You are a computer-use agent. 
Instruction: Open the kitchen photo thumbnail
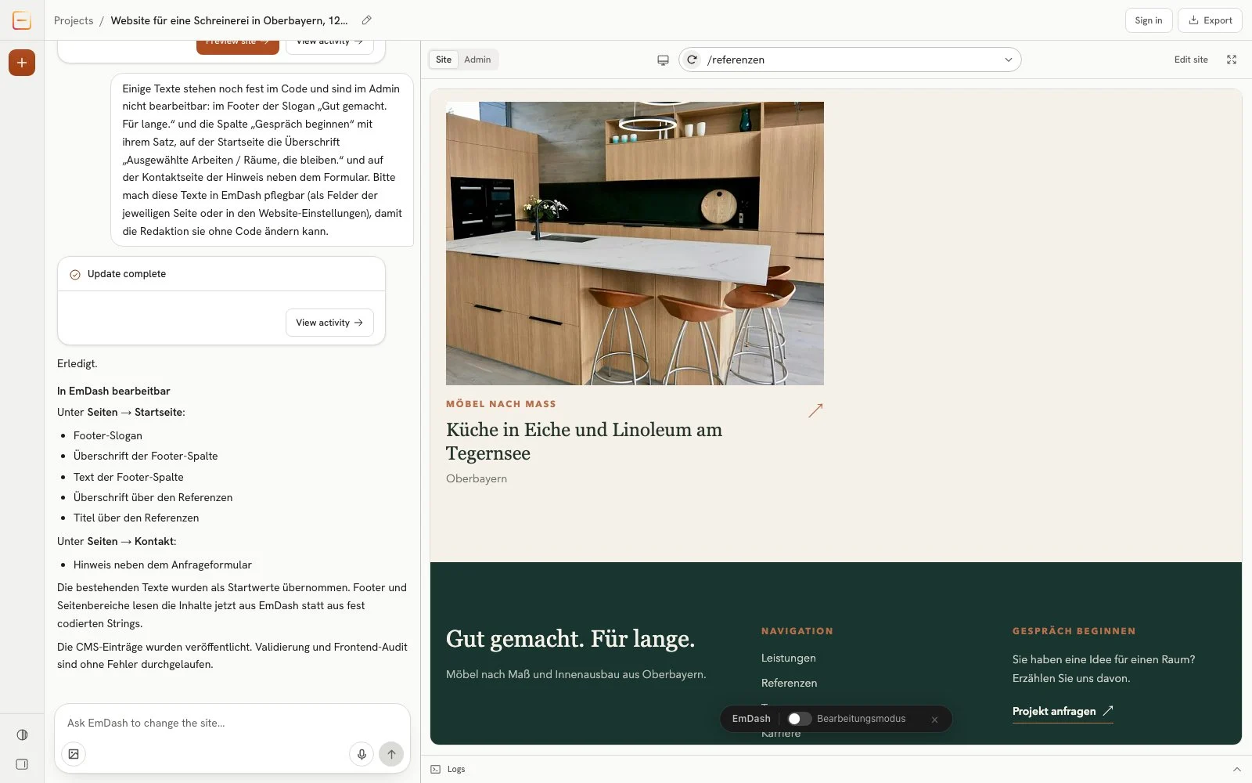pos(635,244)
